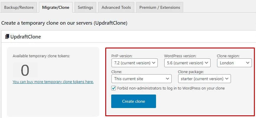Click the Create clone button
This screenshot has height=118, width=256.
[x=134, y=101]
